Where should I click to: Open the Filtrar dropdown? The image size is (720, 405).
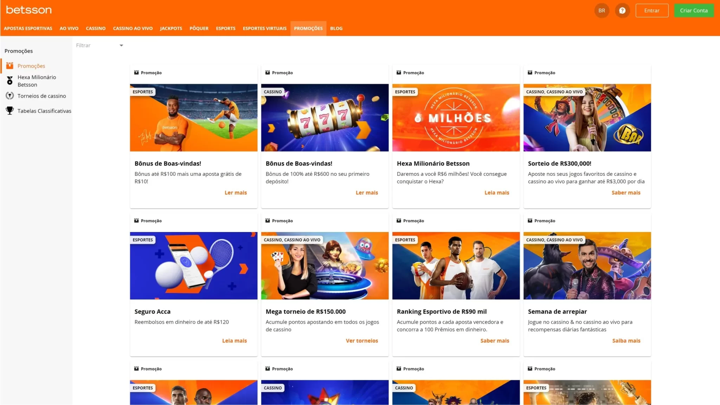click(x=99, y=45)
